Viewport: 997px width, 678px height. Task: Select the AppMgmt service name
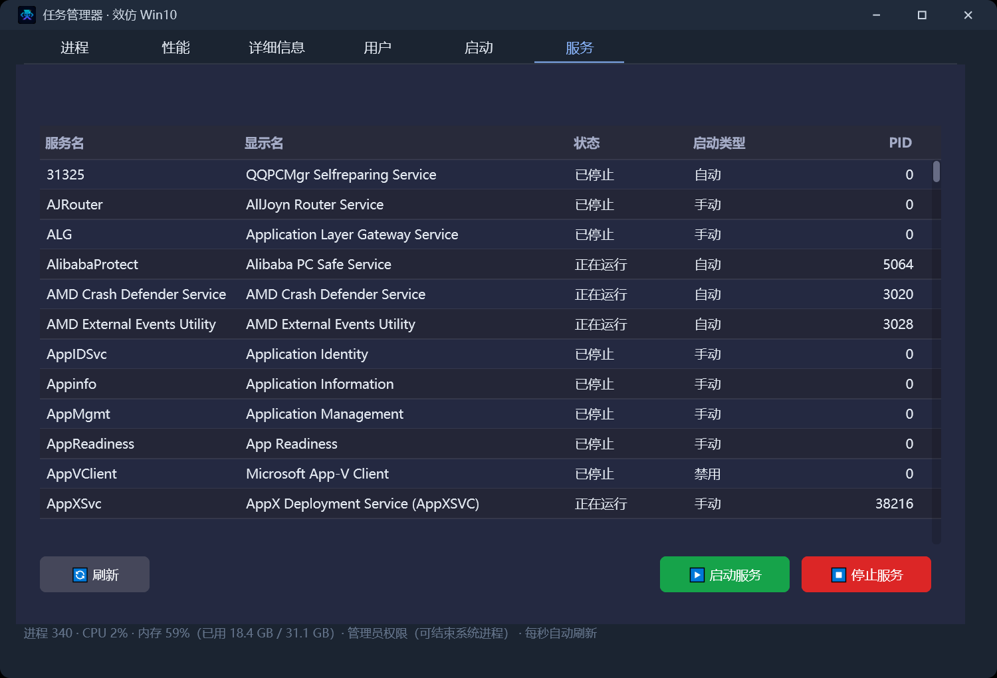coord(78,414)
